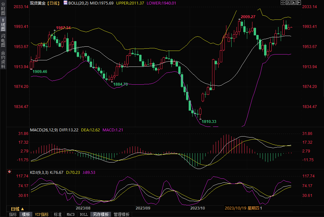Click the 另存模板 button
324x217 pixels.
point(101,214)
